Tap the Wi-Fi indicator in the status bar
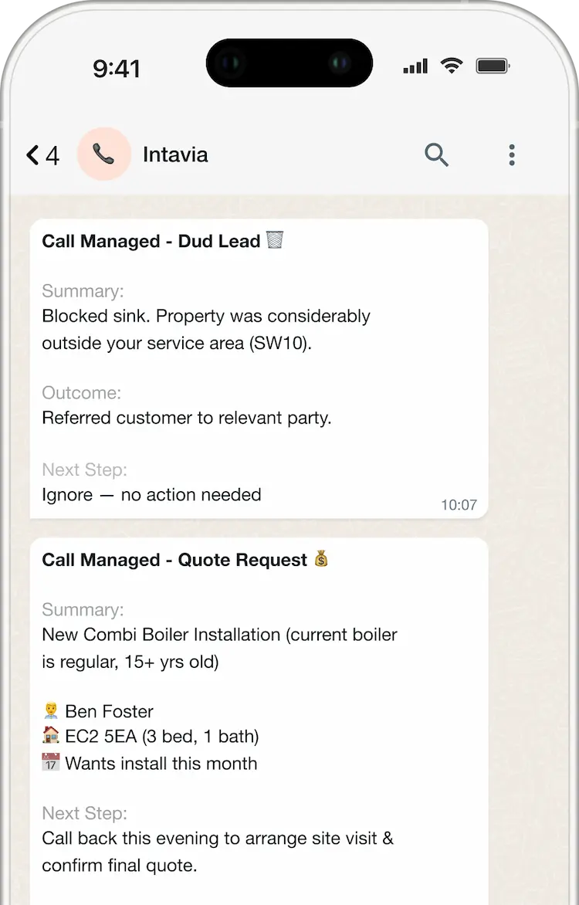This screenshot has height=905, width=579. tap(452, 65)
